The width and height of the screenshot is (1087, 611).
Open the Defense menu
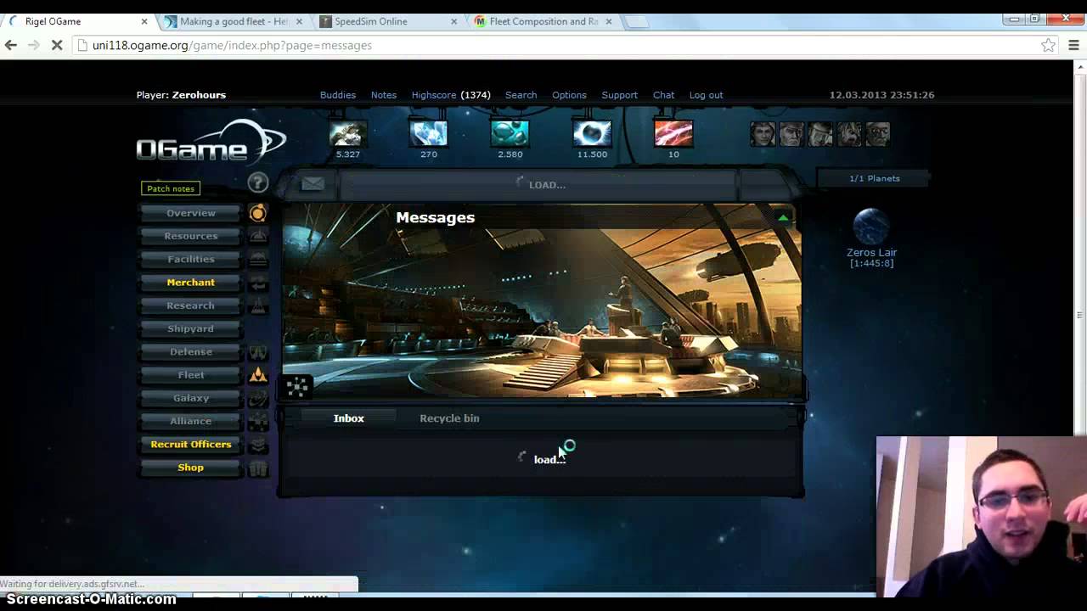[x=191, y=351]
